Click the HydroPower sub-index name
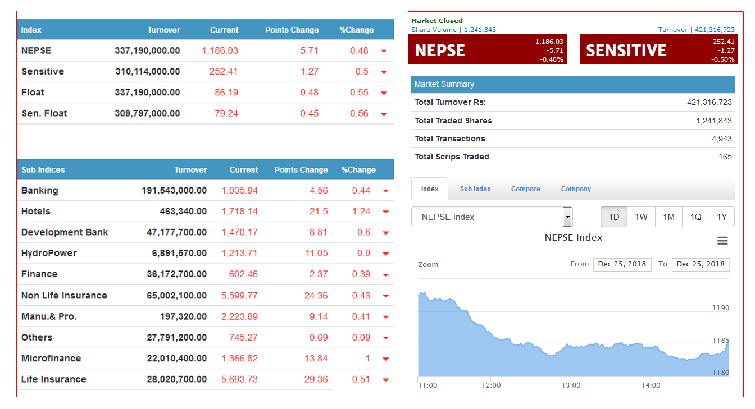755x409 pixels. pyautogui.click(x=49, y=254)
